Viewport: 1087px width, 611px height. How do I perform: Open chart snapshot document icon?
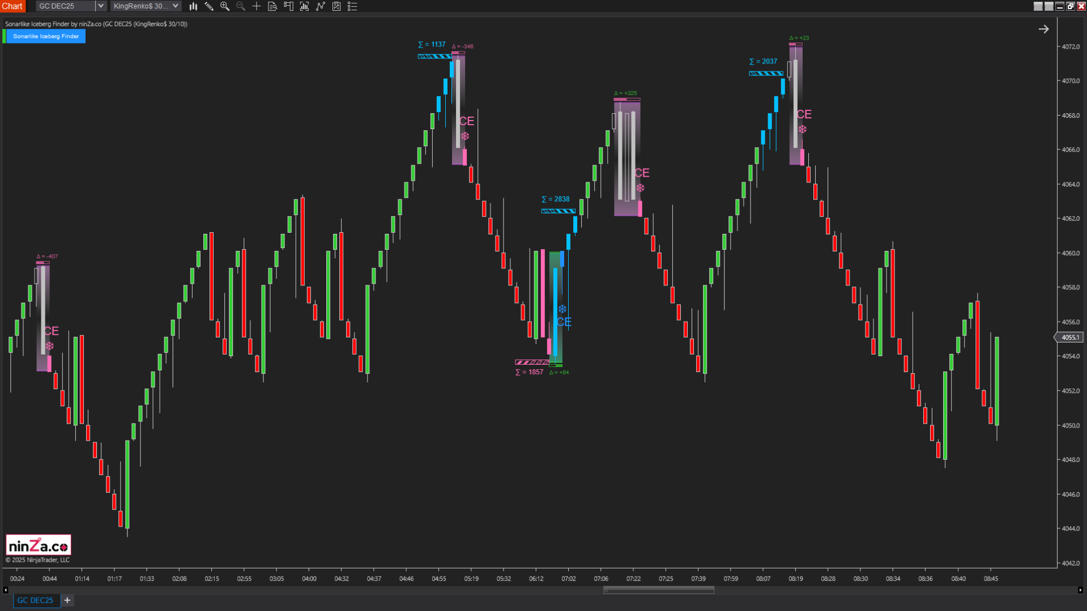272,6
